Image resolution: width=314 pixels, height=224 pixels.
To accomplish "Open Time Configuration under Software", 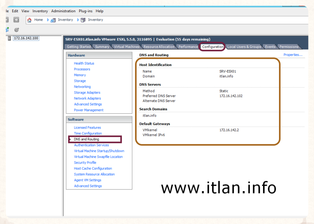I will [x=88, y=133].
